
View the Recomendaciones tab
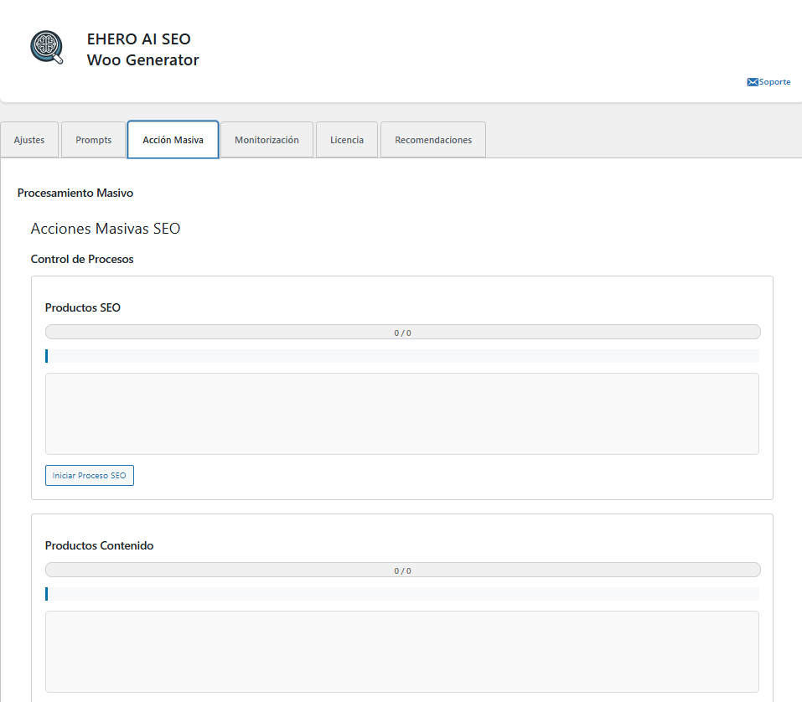pos(432,139)
